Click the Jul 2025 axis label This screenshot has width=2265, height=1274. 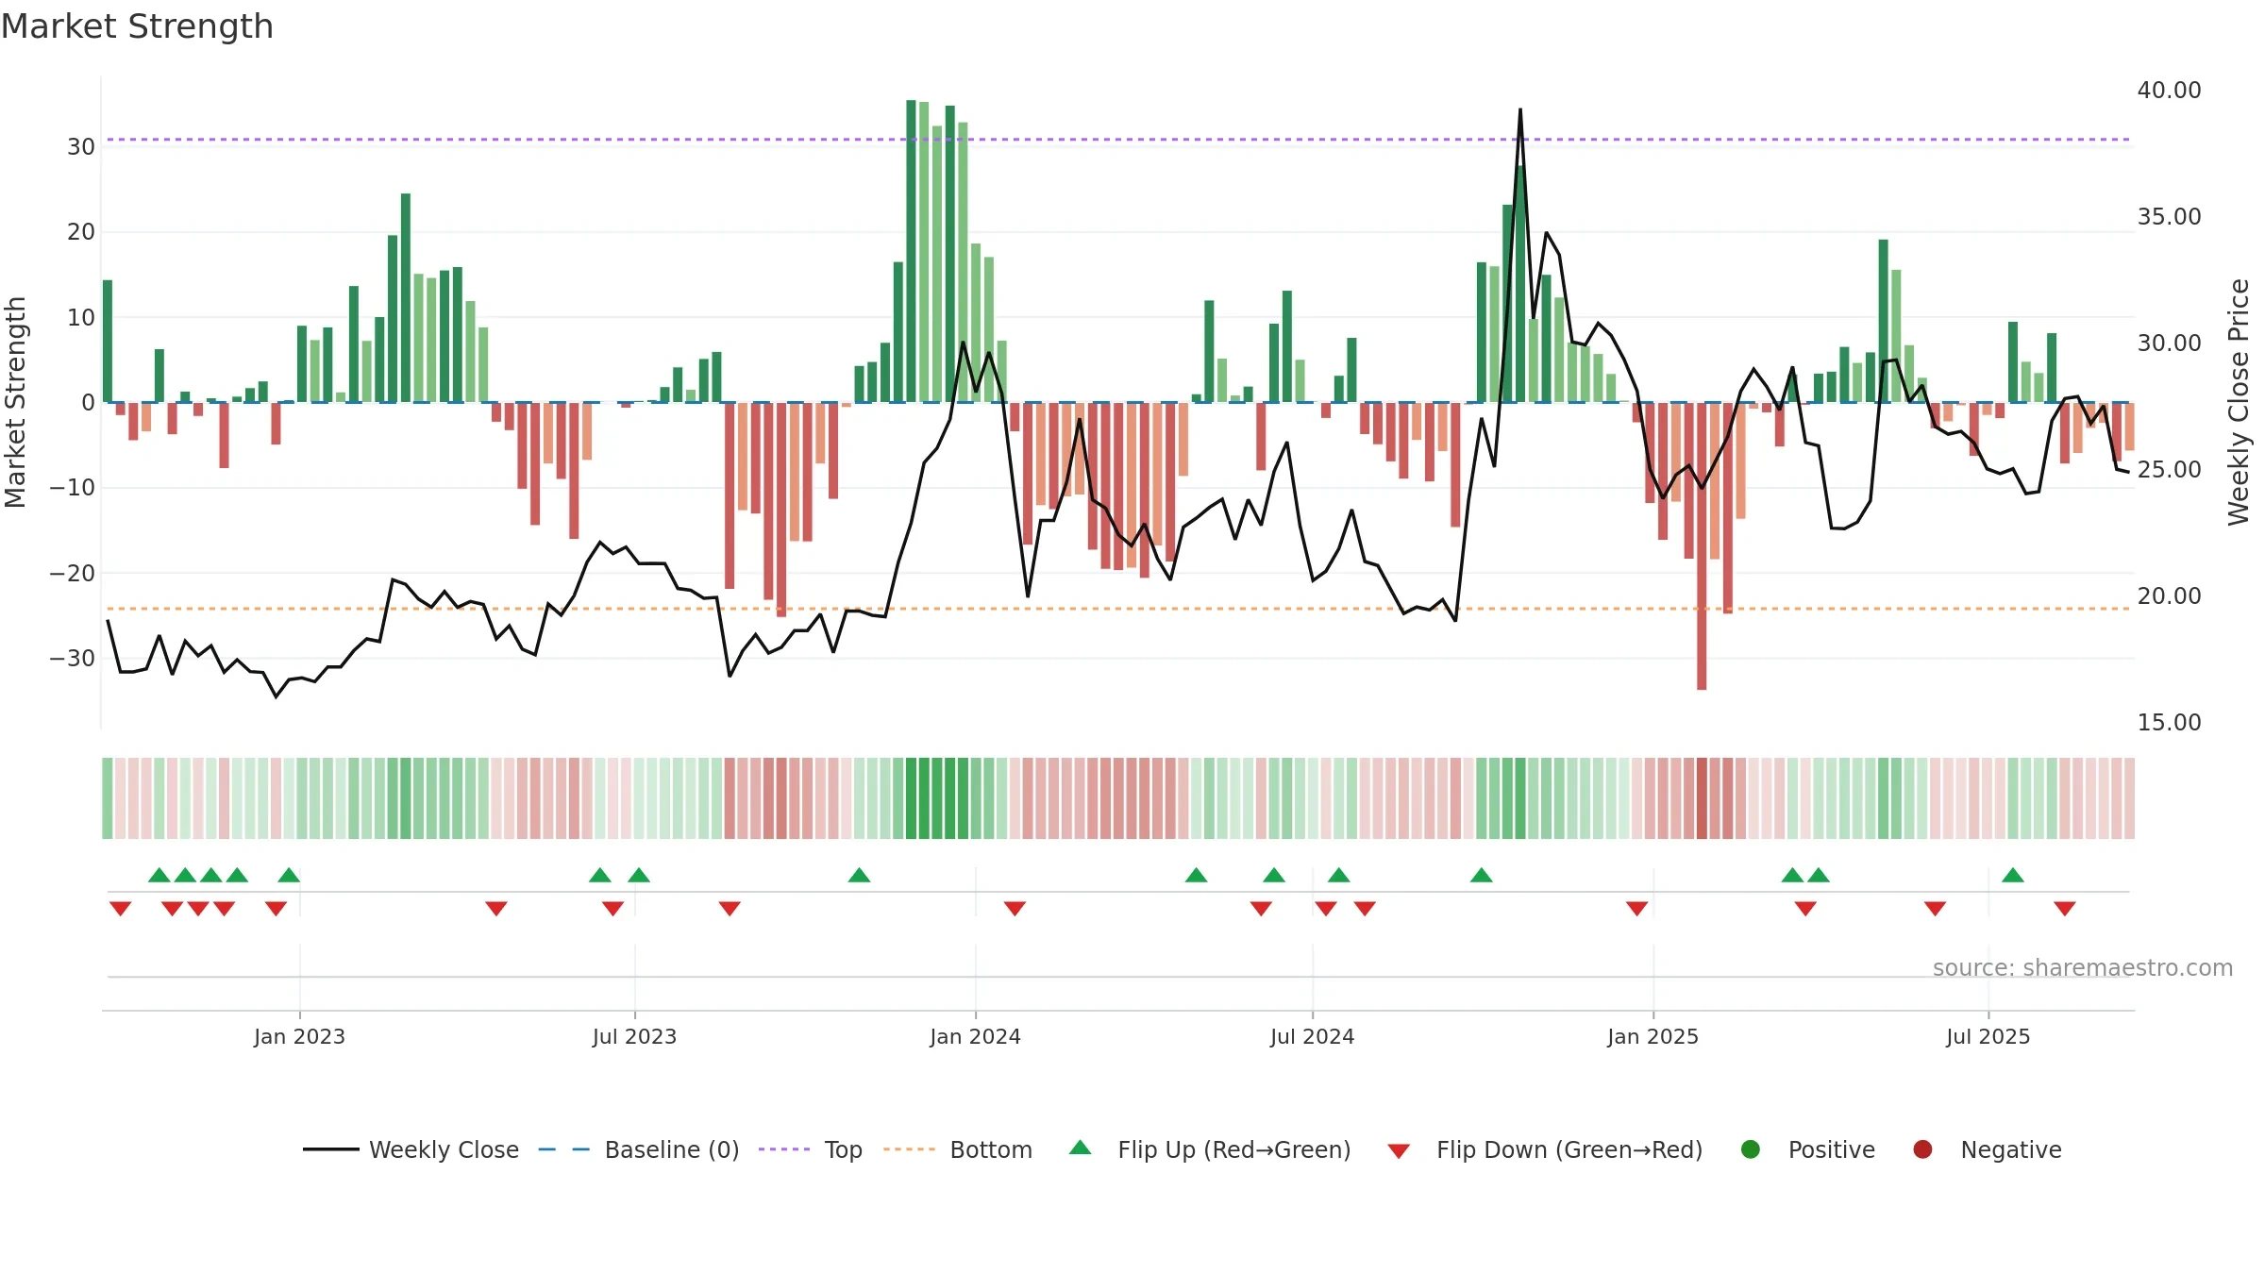point(1988,1036)
